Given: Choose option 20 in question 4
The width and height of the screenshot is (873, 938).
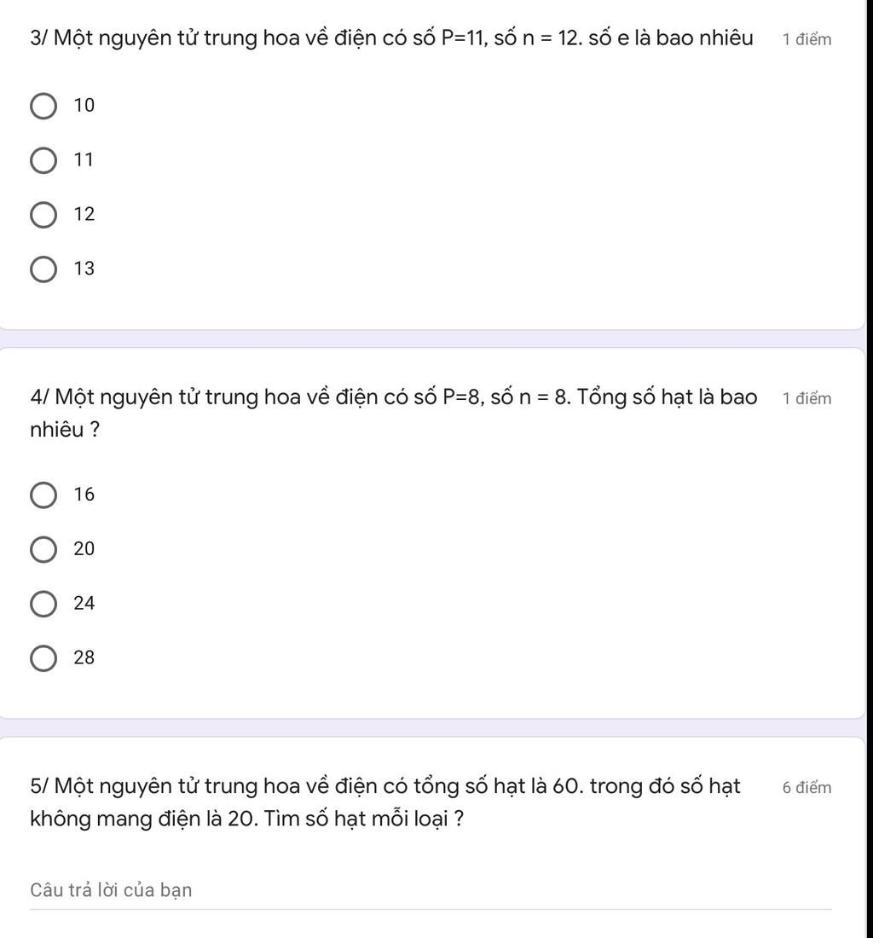Looking at the screenshot, I should pyautogui.click(x=43, y=549).
